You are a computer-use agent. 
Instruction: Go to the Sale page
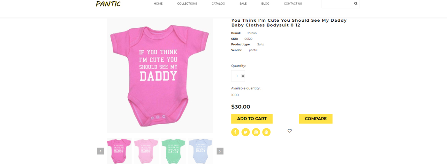243,4
